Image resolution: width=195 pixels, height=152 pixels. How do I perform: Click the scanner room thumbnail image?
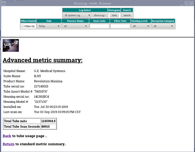[x=10, y=45]
